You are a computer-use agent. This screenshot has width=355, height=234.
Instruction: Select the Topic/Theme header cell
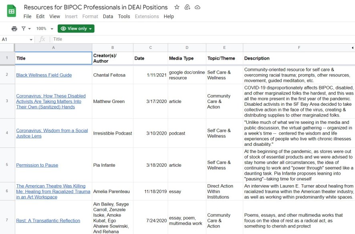pyautogui.click(x=224, y=58)
